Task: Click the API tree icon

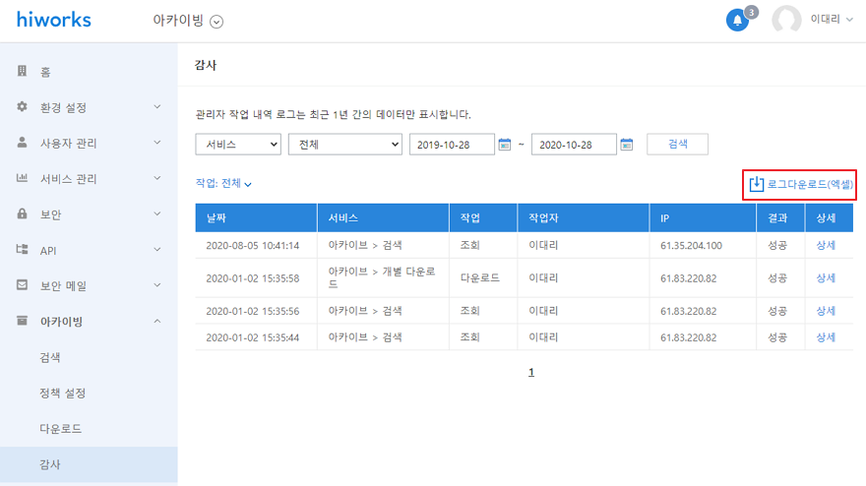Action: click(22, 249)
